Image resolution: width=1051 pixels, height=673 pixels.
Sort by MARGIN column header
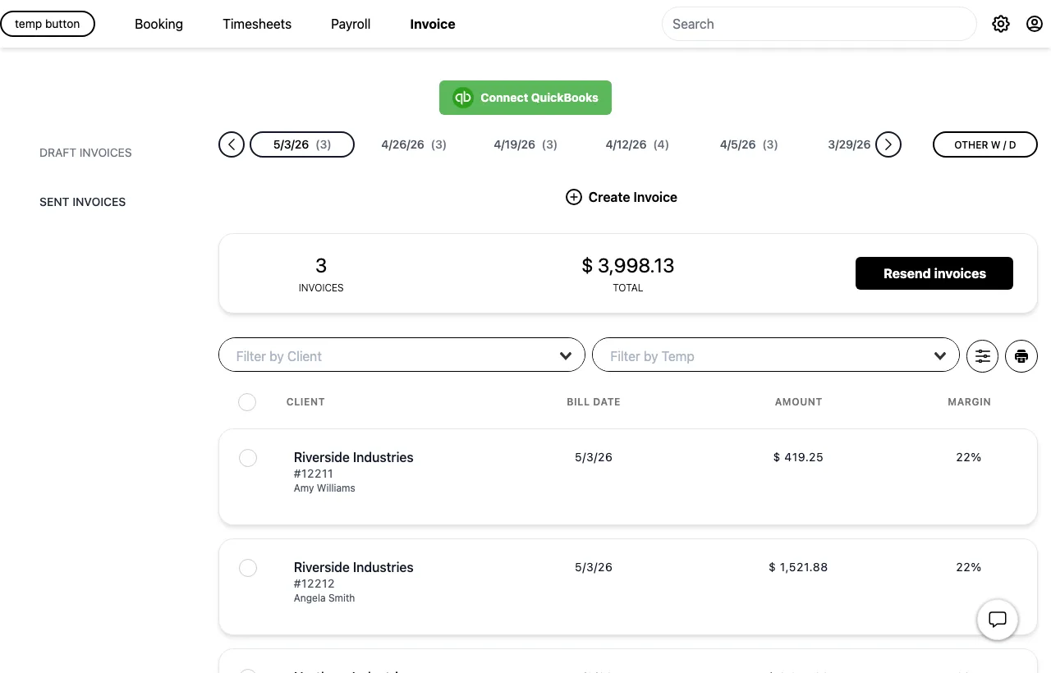click(x=969, y=402)
